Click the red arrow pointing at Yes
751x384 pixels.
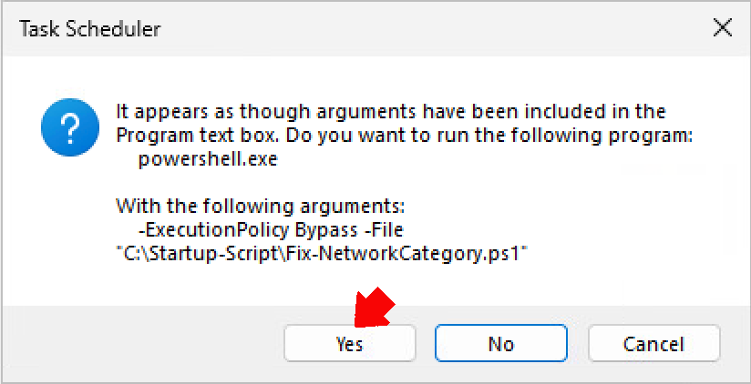pos(375,308)
